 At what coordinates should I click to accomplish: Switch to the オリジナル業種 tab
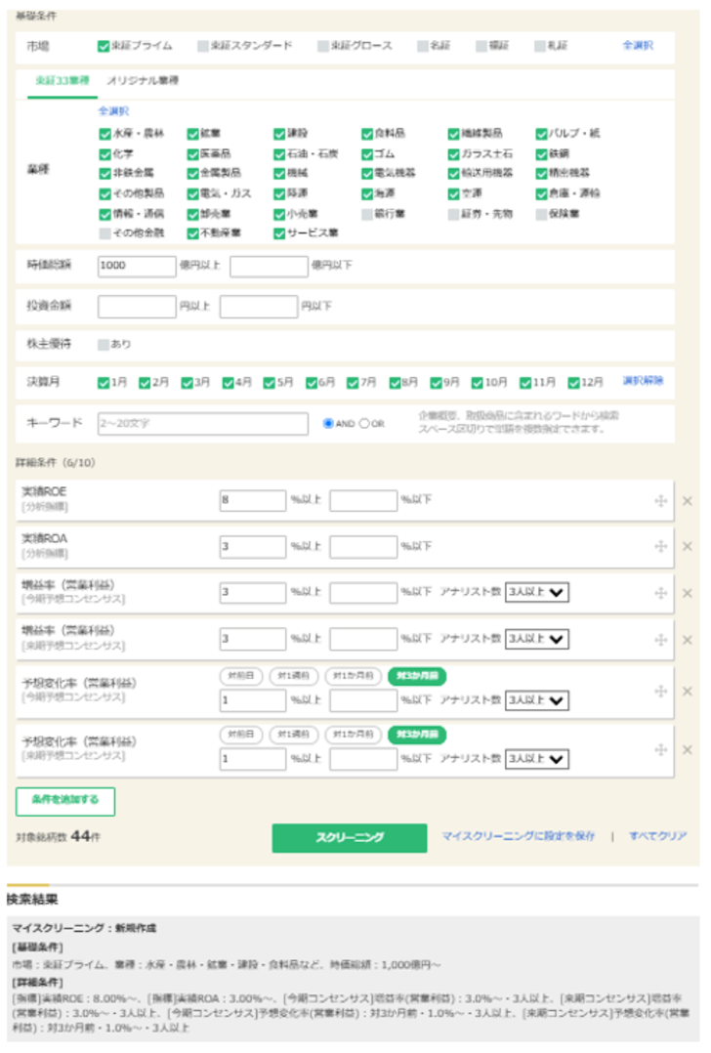pos(143,81)
